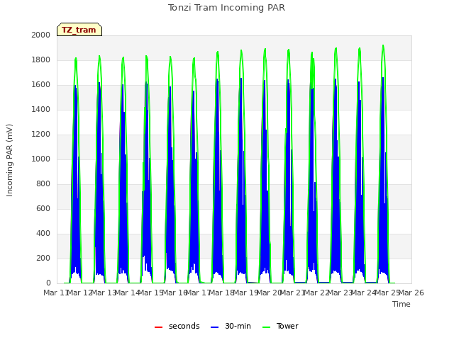Select the Tower legend label
Image resolution: width=454 pixels, height=340 pixels.
[x=287, y=326]
